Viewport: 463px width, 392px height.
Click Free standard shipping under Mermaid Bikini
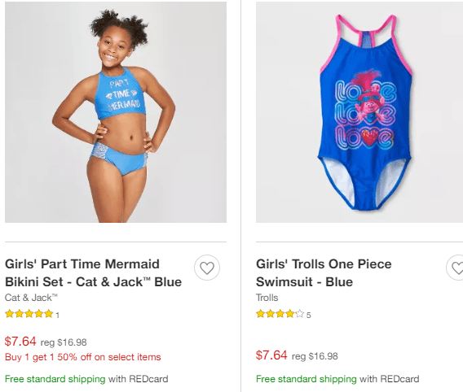point(55,379)
